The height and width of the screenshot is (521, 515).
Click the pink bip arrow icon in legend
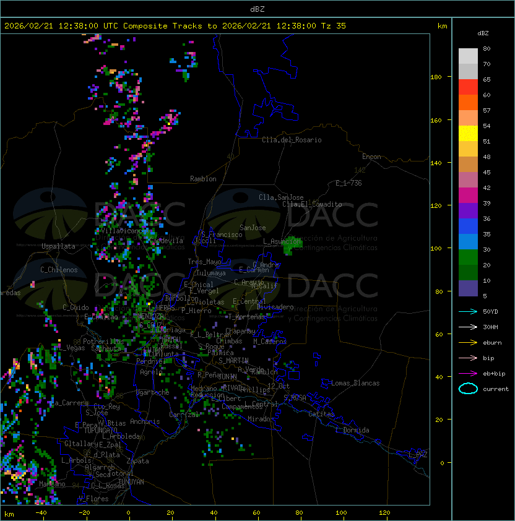click(x=468, y=358)
